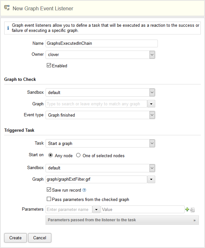This screenshot has height=248, width=205.
Task: Click the Create button
Action: pos(15,238)
